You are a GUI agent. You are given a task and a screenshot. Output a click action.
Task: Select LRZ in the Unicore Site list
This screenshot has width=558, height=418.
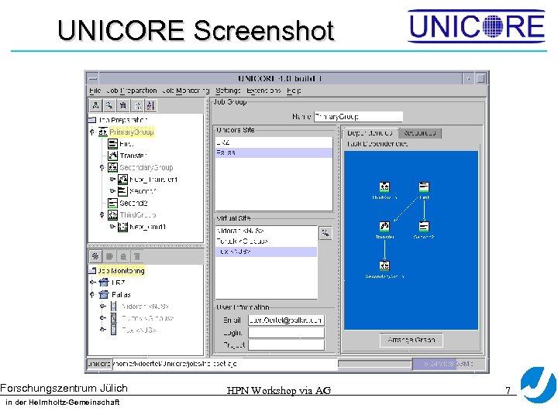point(274,142)
